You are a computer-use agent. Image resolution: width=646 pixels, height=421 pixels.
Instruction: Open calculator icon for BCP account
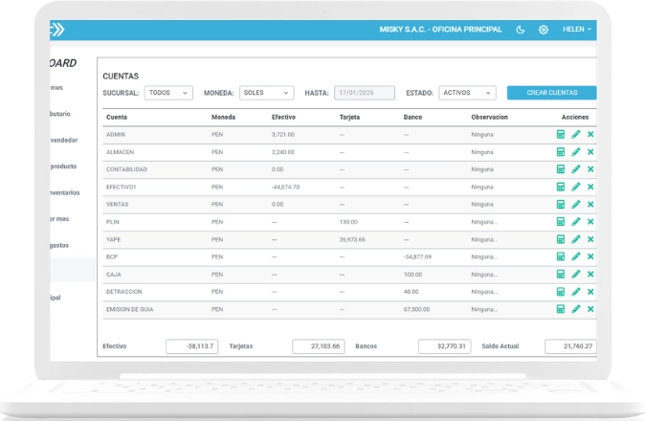560,256
